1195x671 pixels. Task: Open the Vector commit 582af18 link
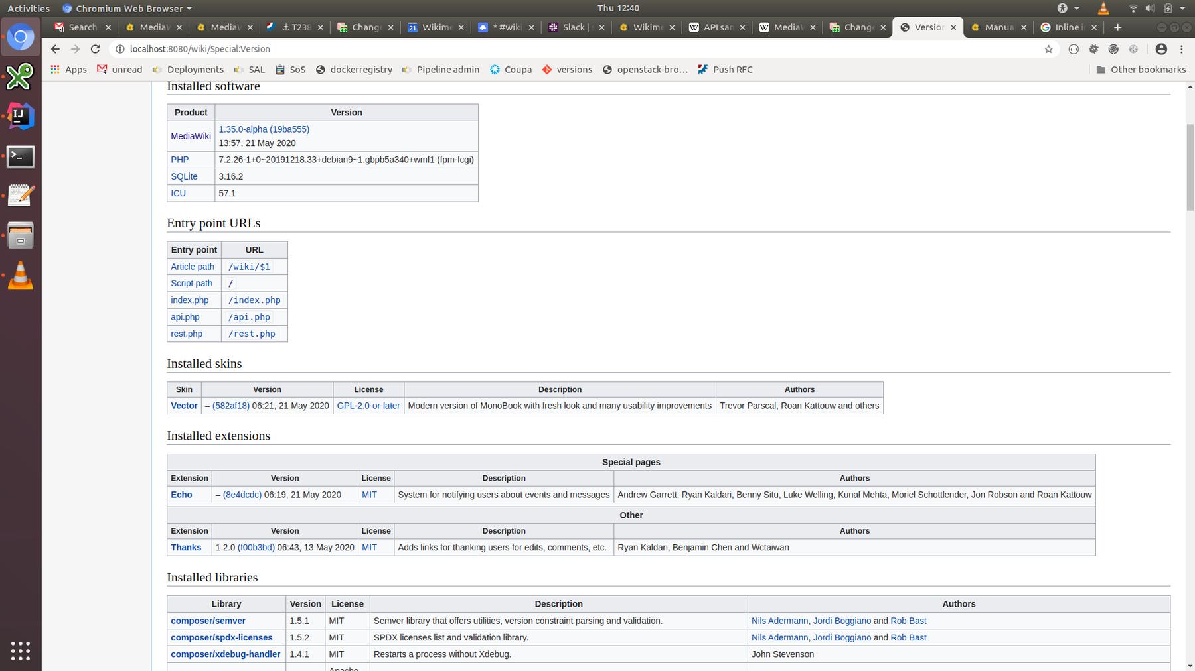coord(231,406)
